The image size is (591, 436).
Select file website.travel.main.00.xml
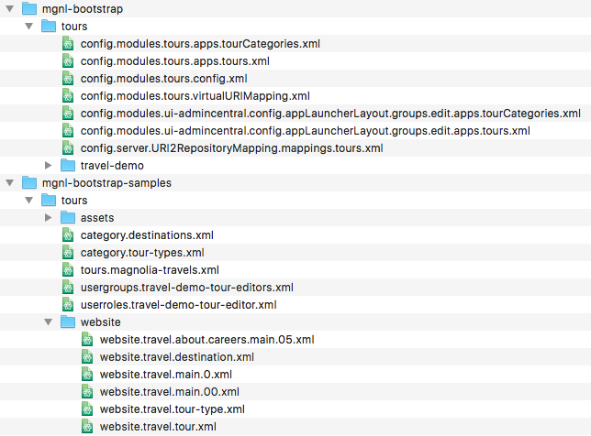coord(170,392)
